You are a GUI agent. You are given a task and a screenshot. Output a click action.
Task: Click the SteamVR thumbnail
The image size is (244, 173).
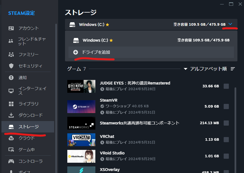coord(81,106)
